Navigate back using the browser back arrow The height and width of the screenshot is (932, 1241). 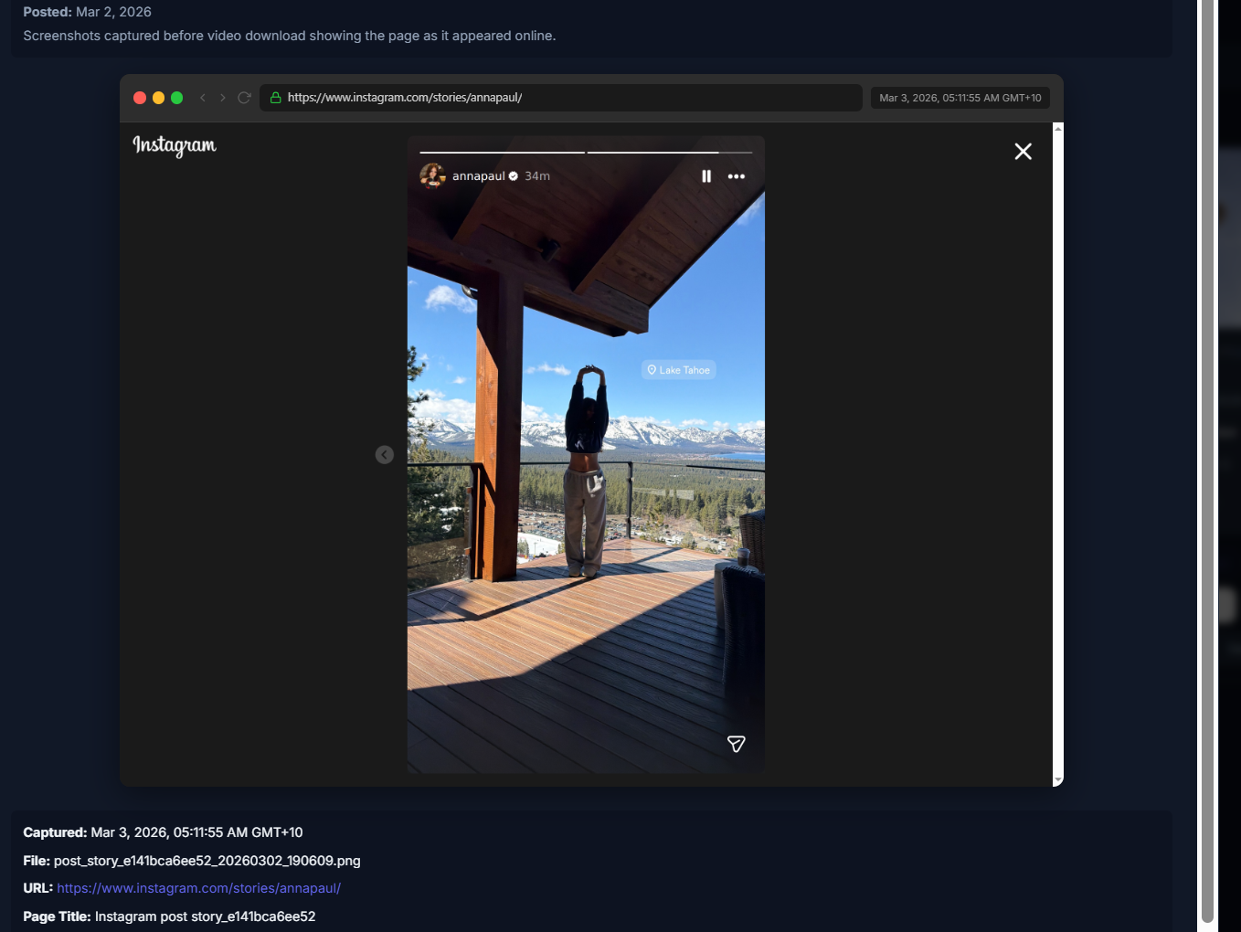tap(202, 97)
